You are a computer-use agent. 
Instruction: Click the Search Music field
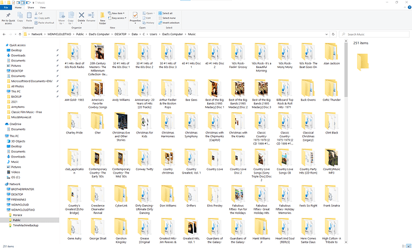coord(374,35)
